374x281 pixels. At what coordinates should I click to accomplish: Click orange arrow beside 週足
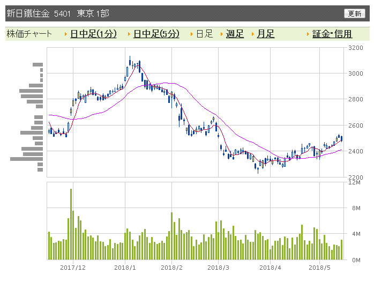point(222,34)
